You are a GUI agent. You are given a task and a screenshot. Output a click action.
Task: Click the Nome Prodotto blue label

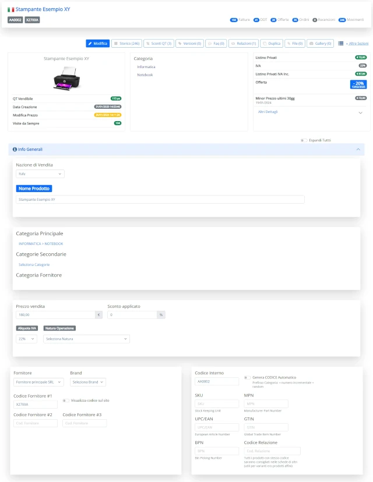34,189
